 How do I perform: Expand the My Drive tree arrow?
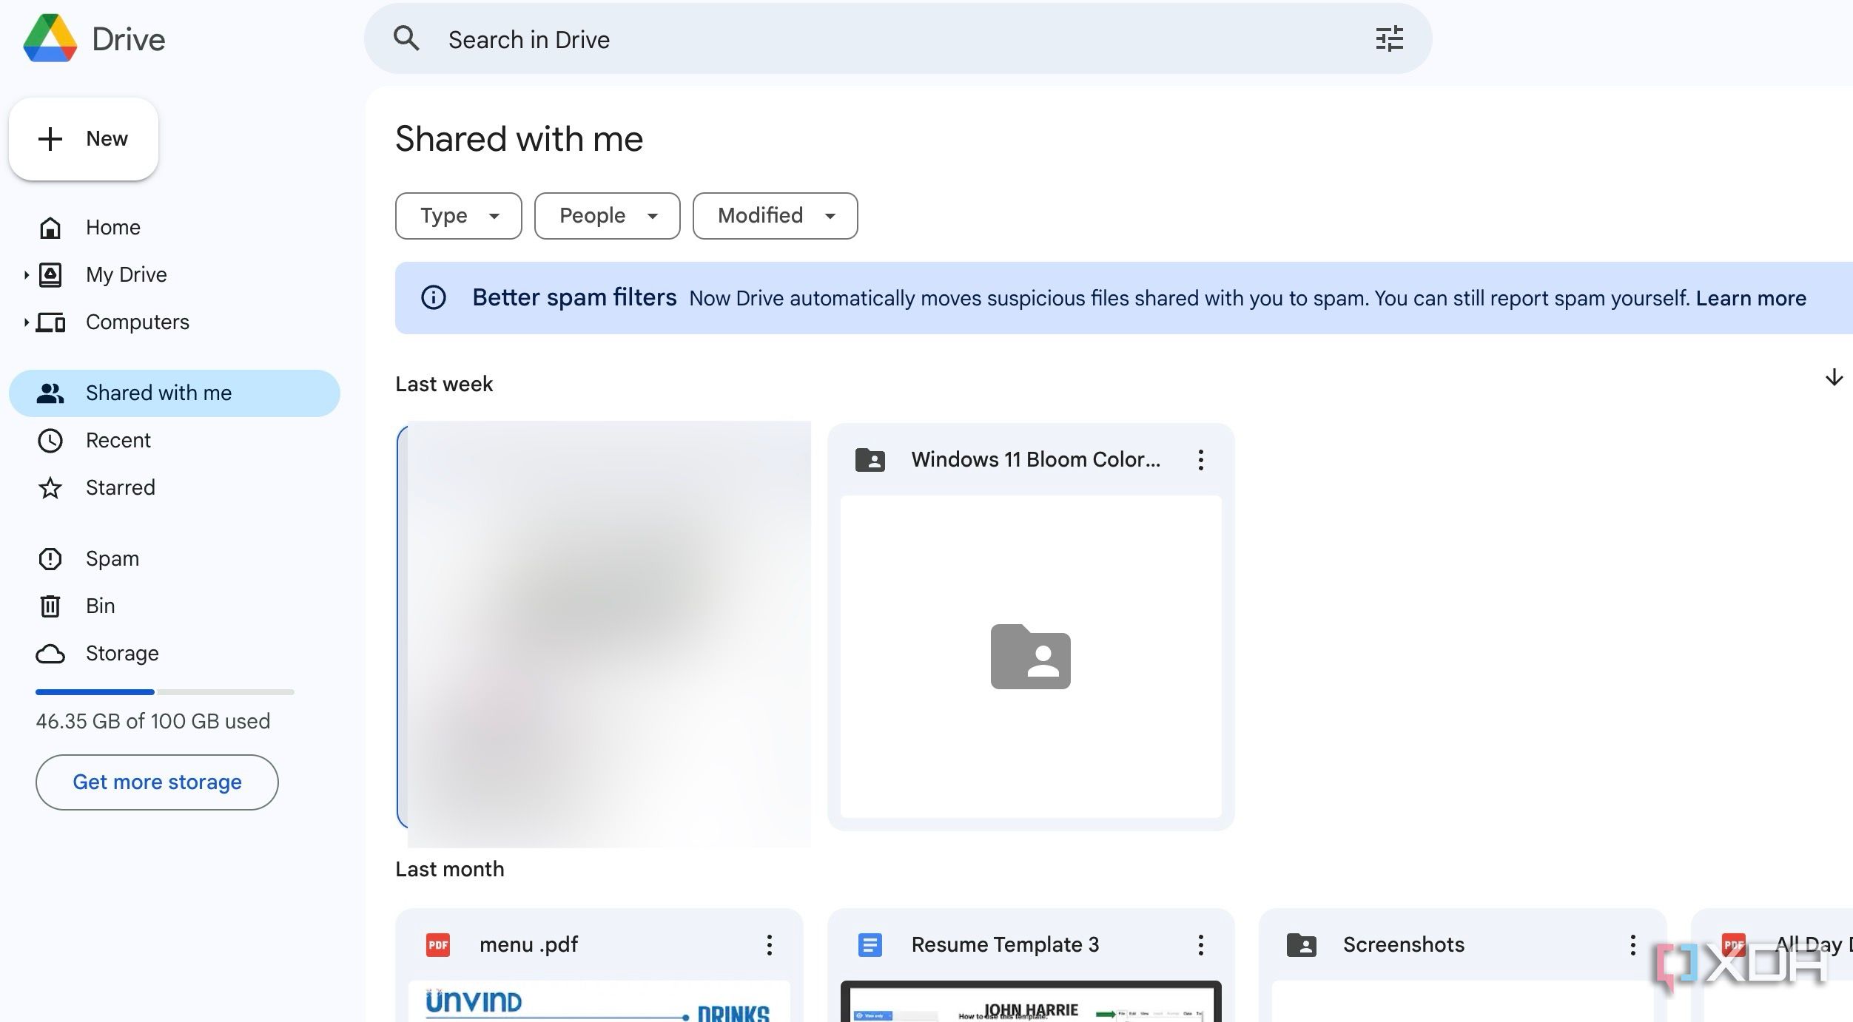point(26,275)
